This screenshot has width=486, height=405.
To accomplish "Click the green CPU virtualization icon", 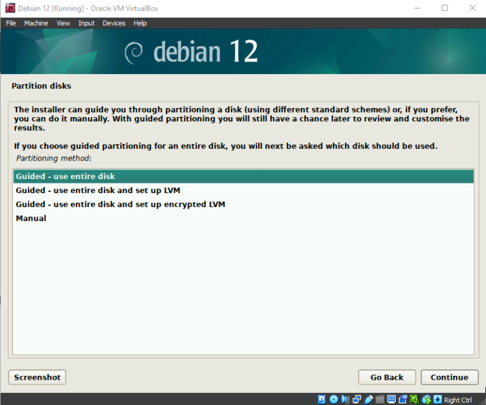I will tap(415, 399).
